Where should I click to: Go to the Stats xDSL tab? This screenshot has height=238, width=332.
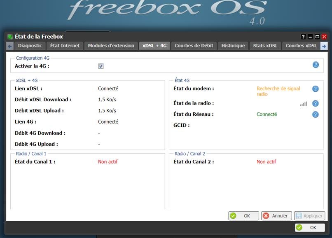point(265,46)
